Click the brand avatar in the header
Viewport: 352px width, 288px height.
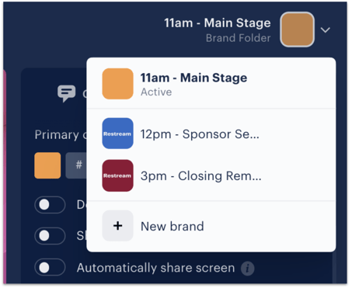[298, 29]
